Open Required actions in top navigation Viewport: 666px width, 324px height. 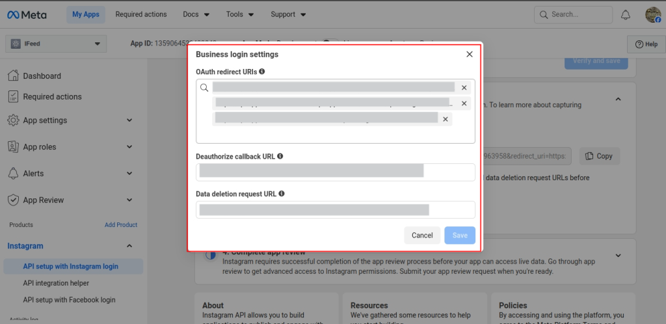(x=141, y=14)
